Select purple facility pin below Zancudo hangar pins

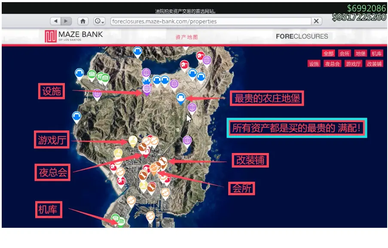point(97,94)
